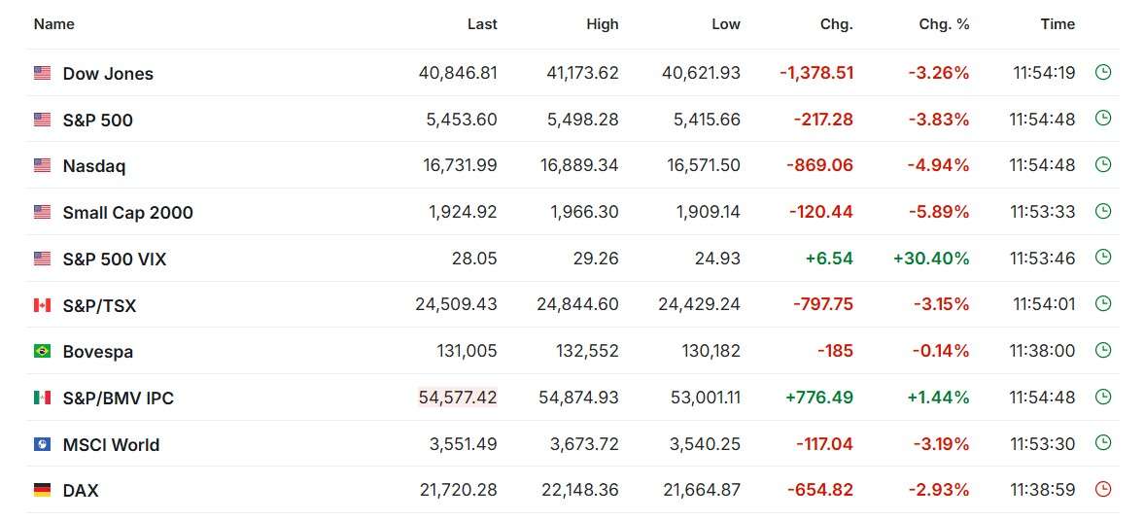Viewport: 1144px width, 520px height.
Task: Click the highlighted 54,577.42 last price
Action: pyautogui.click(x=458, y=398)
